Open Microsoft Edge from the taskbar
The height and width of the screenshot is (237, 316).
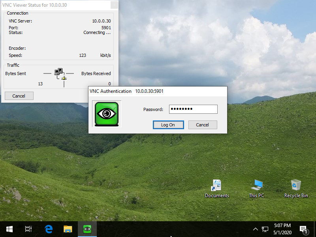tap(49, 229)
